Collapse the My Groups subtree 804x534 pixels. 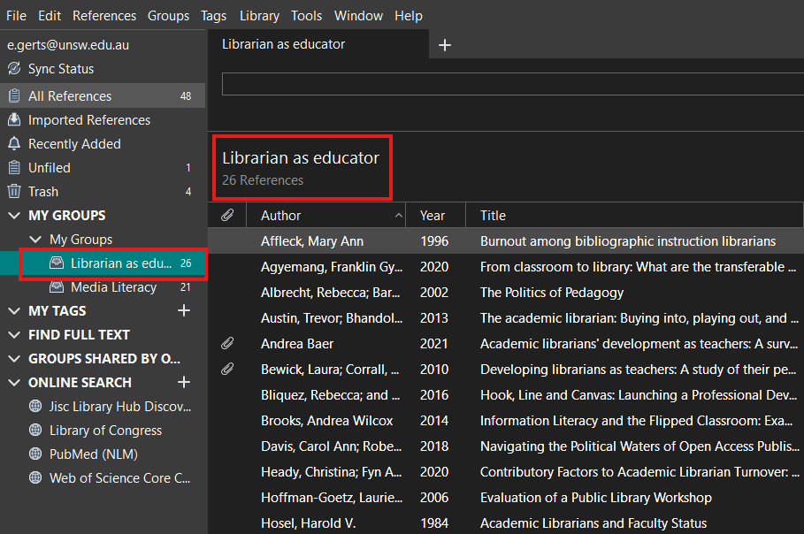(34, 239)
